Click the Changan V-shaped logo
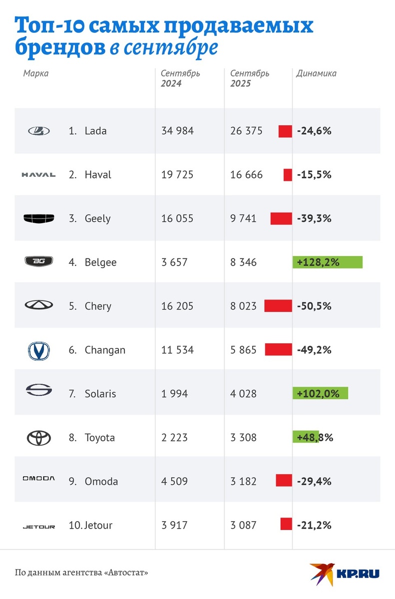This screenshot has width=395, height=599. pos(38,349)
